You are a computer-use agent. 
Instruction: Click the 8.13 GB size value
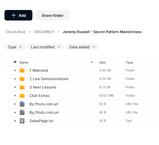point(105,87)
